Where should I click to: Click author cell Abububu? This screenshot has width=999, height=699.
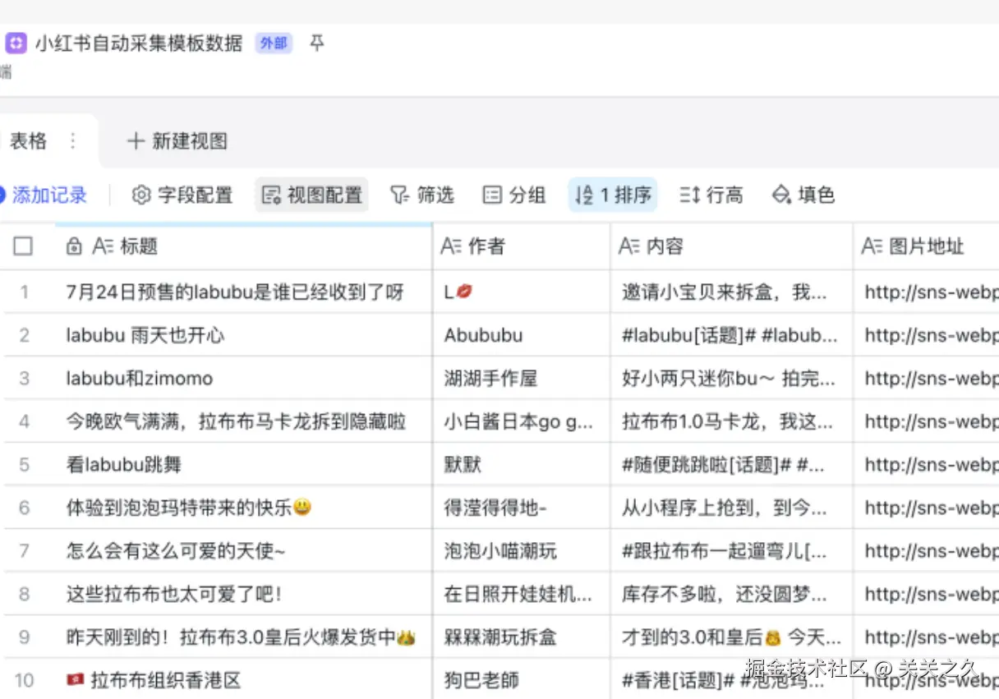click(522, 335)
